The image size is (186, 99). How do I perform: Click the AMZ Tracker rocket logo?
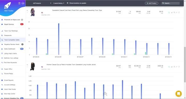pos(7,6)
